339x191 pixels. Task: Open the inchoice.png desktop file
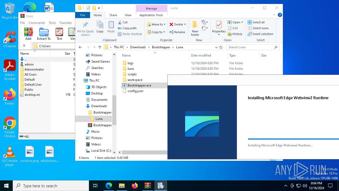point(30,154)
